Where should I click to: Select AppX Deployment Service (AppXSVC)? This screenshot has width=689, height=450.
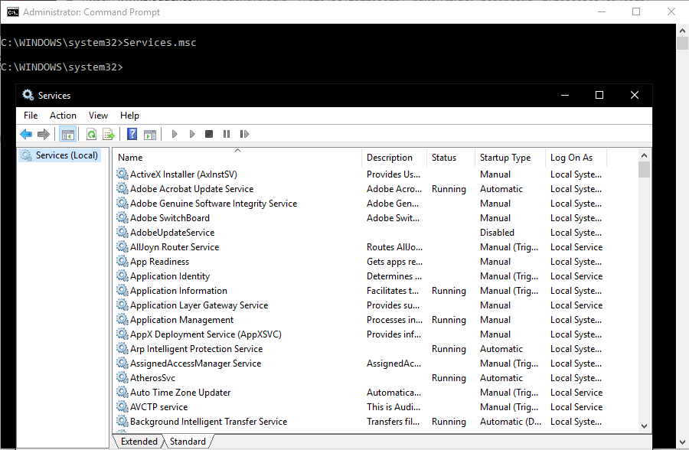pos(361,334)
